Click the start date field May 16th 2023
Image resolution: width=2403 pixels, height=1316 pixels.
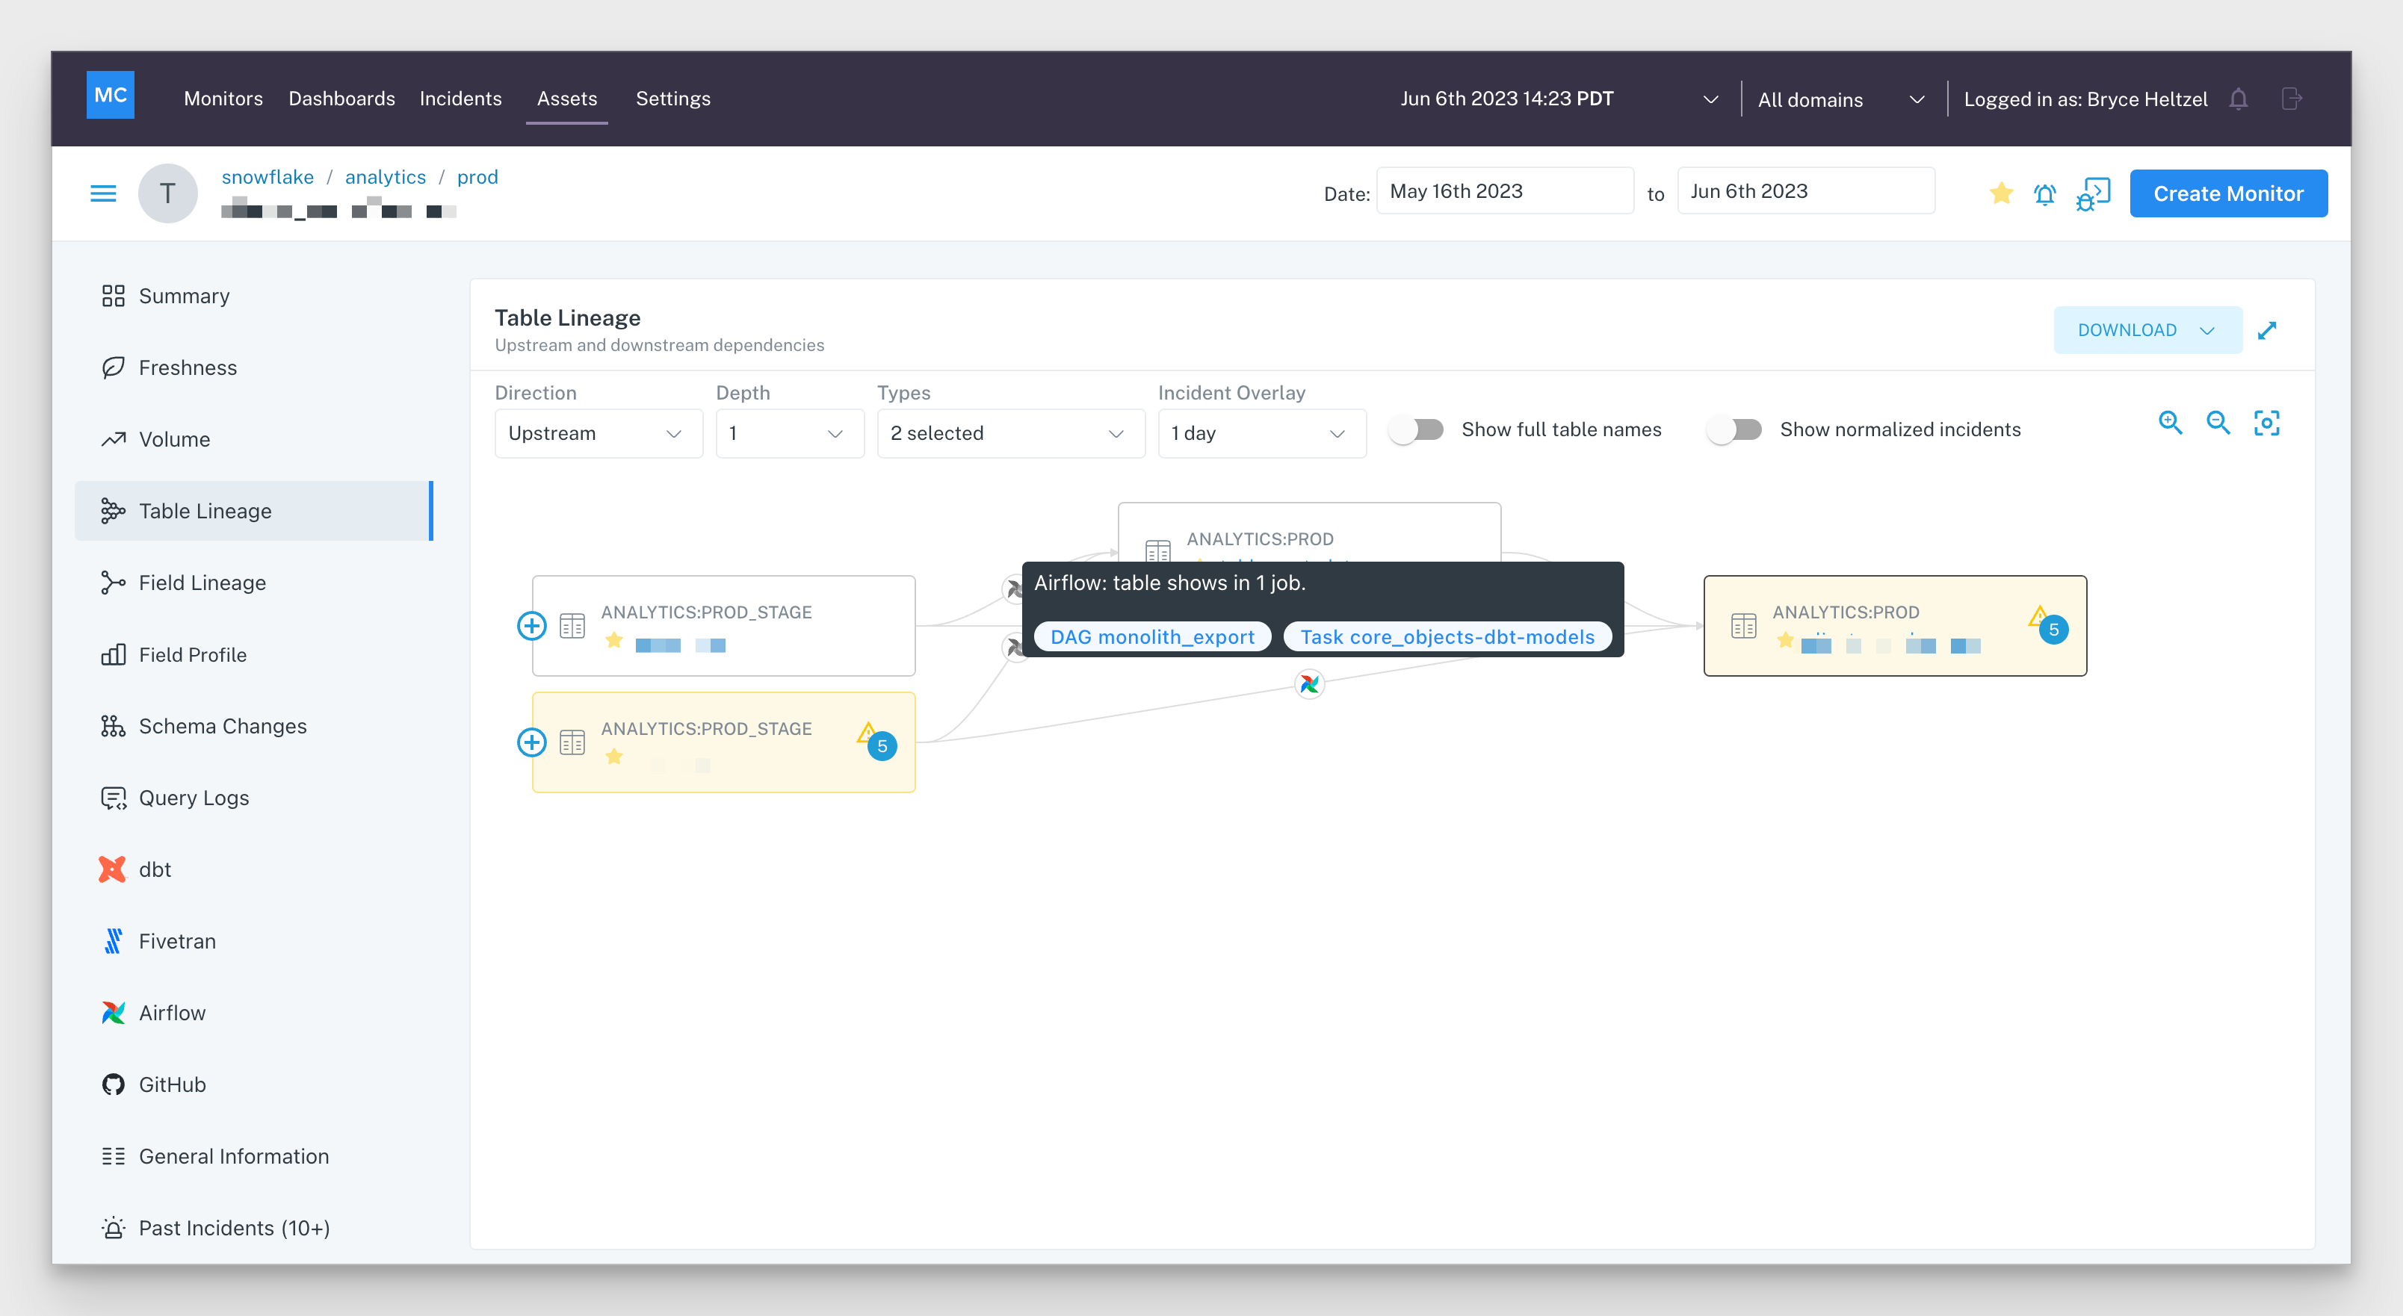[1503, 191]
